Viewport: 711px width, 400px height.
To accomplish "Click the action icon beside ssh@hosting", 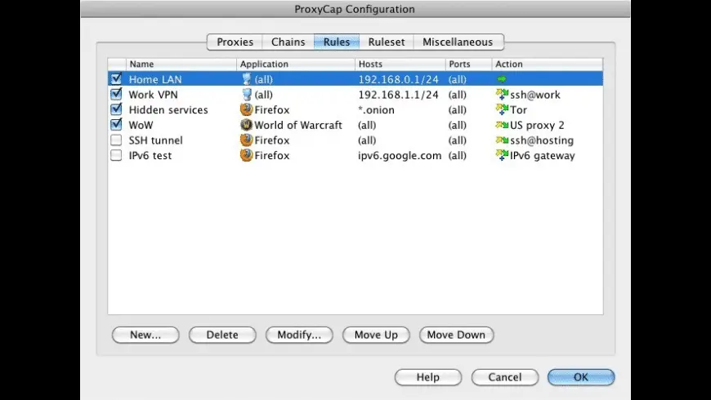I will tap(502, 140).
